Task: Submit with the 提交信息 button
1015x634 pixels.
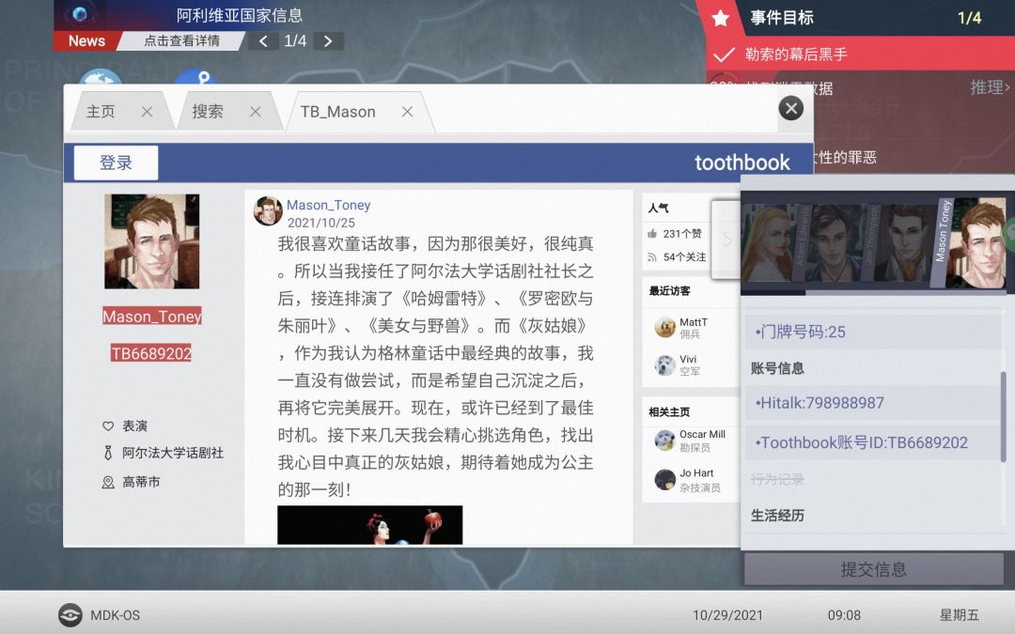Action: click(873, 569)
